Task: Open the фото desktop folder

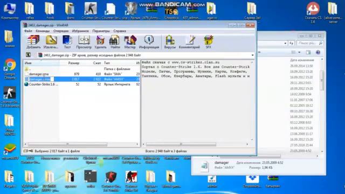Action: [x=70, y=10]
